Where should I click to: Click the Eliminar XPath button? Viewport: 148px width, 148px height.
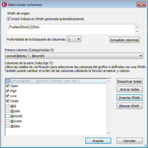(130, 106)
